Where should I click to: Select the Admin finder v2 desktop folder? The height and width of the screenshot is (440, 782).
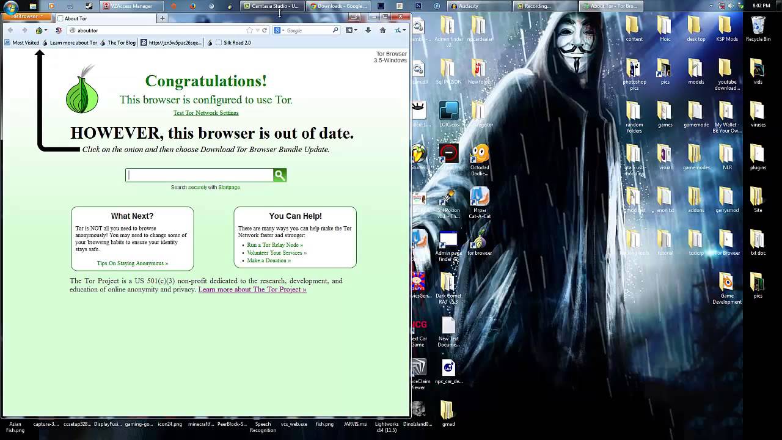[448, 32]
